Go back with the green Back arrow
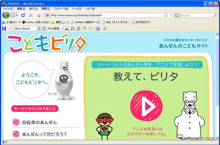The height and width of the screenshot is (145, 220). 6,15
